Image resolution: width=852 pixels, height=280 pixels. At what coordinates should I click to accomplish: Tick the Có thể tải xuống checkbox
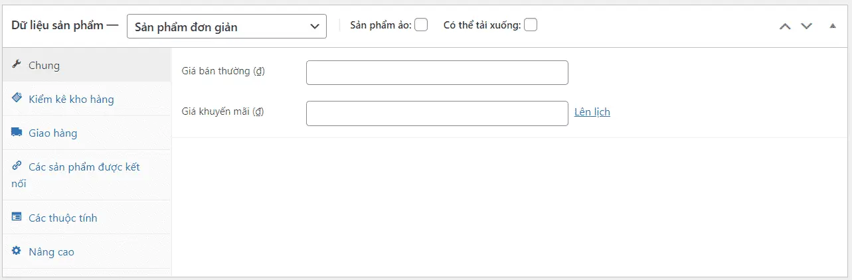click(x=531, y=25)
